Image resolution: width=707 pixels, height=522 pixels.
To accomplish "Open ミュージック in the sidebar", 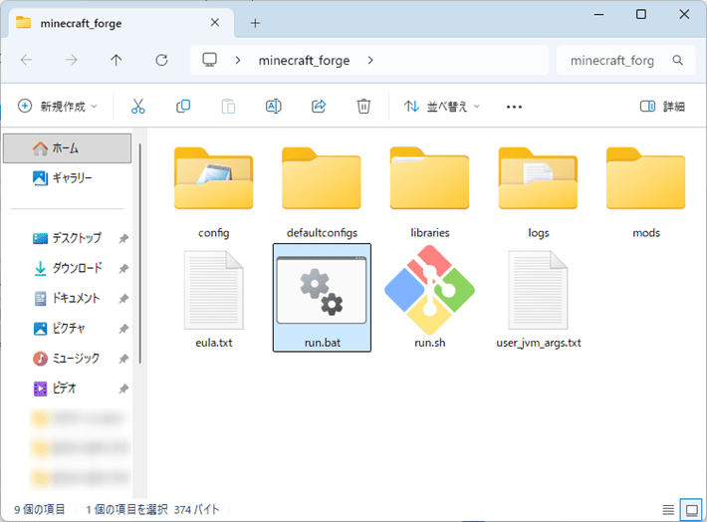I will click(68, 359).
